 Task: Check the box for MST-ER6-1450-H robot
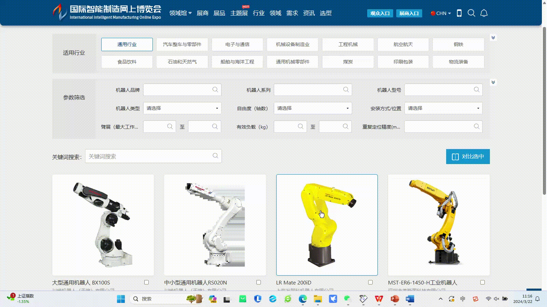pos(482,282)
